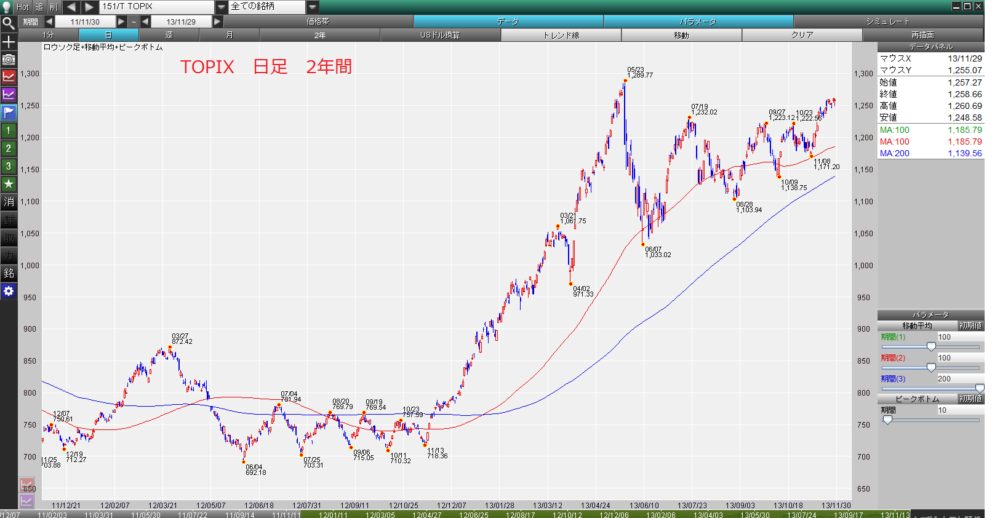Switch to 日 daily timeframe
The image size is (992, 518).
[108, 35]
